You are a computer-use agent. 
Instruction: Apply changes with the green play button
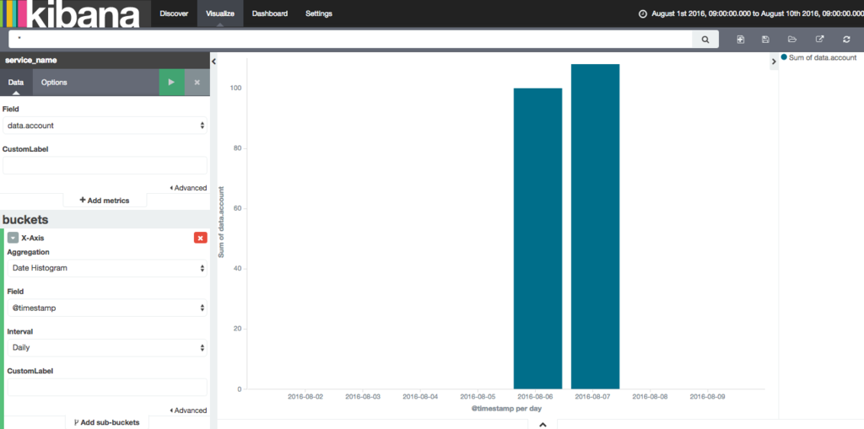171,82
